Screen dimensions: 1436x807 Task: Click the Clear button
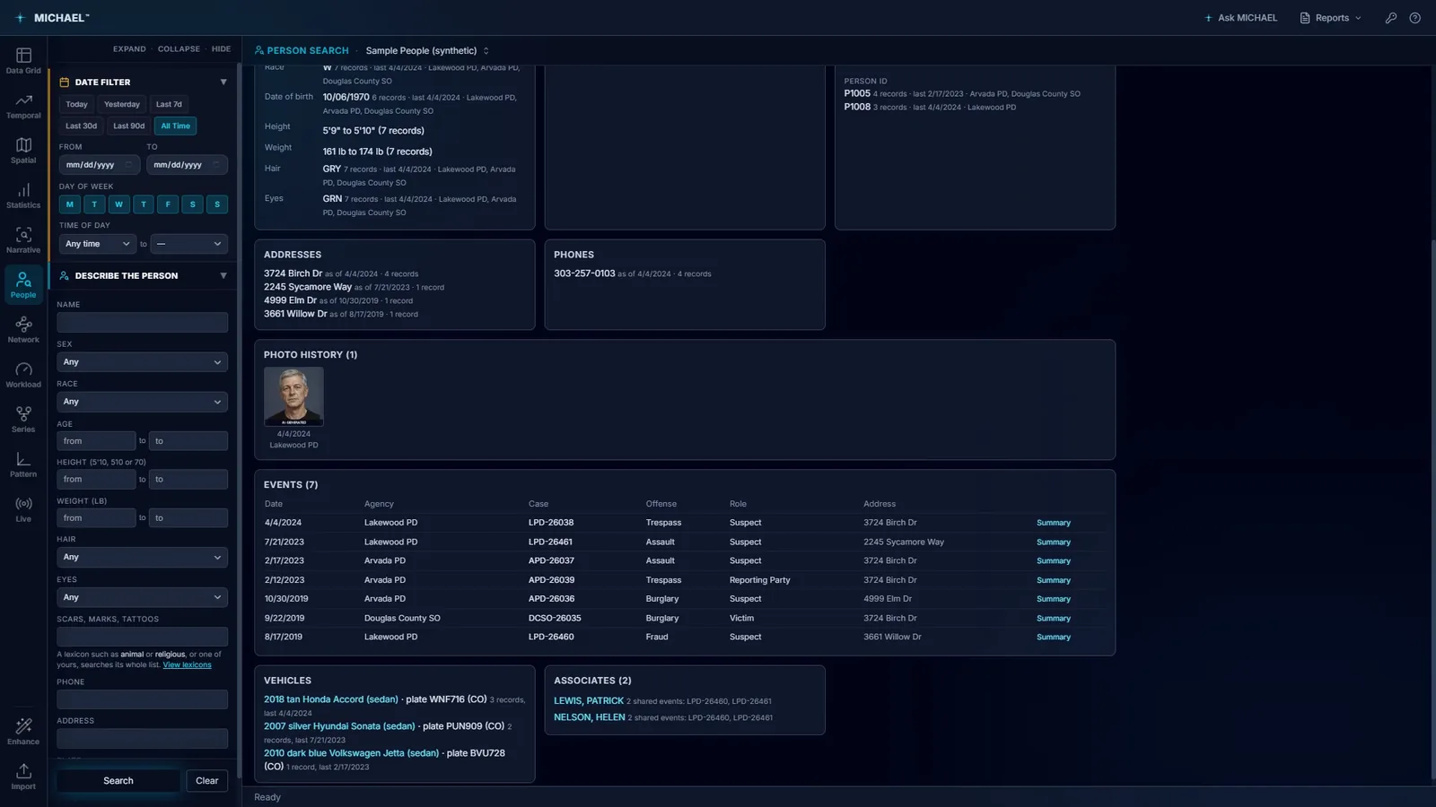tap(207, 781)
